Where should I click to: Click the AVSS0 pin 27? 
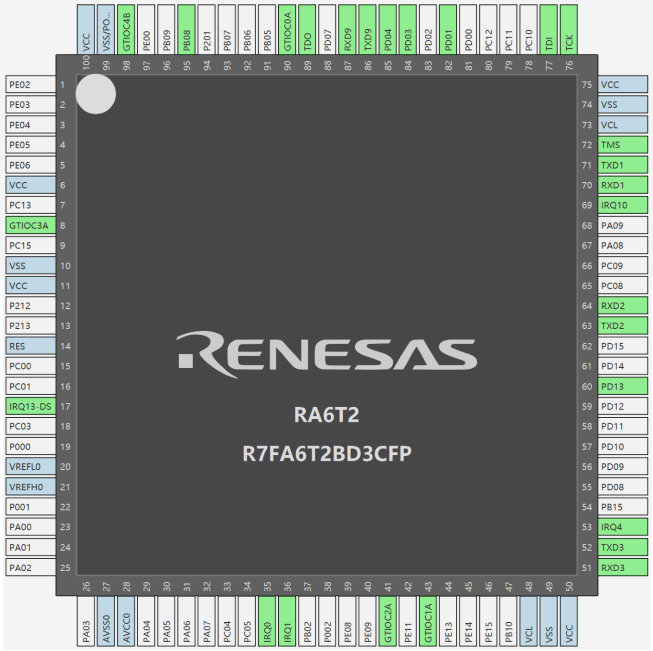pos(106,621)
